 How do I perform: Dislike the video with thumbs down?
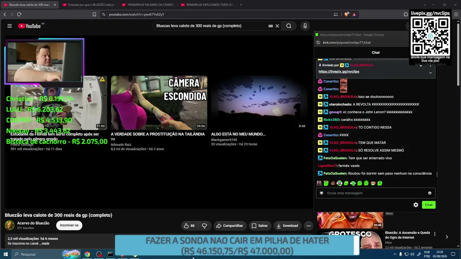tap(204, 226)
